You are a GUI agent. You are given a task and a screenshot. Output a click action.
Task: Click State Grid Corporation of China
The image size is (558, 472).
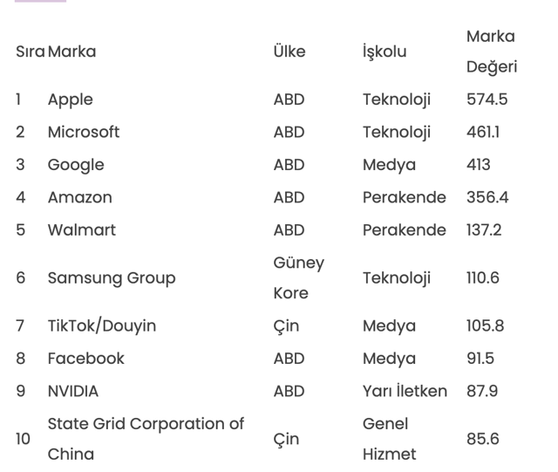coord(146,439)
